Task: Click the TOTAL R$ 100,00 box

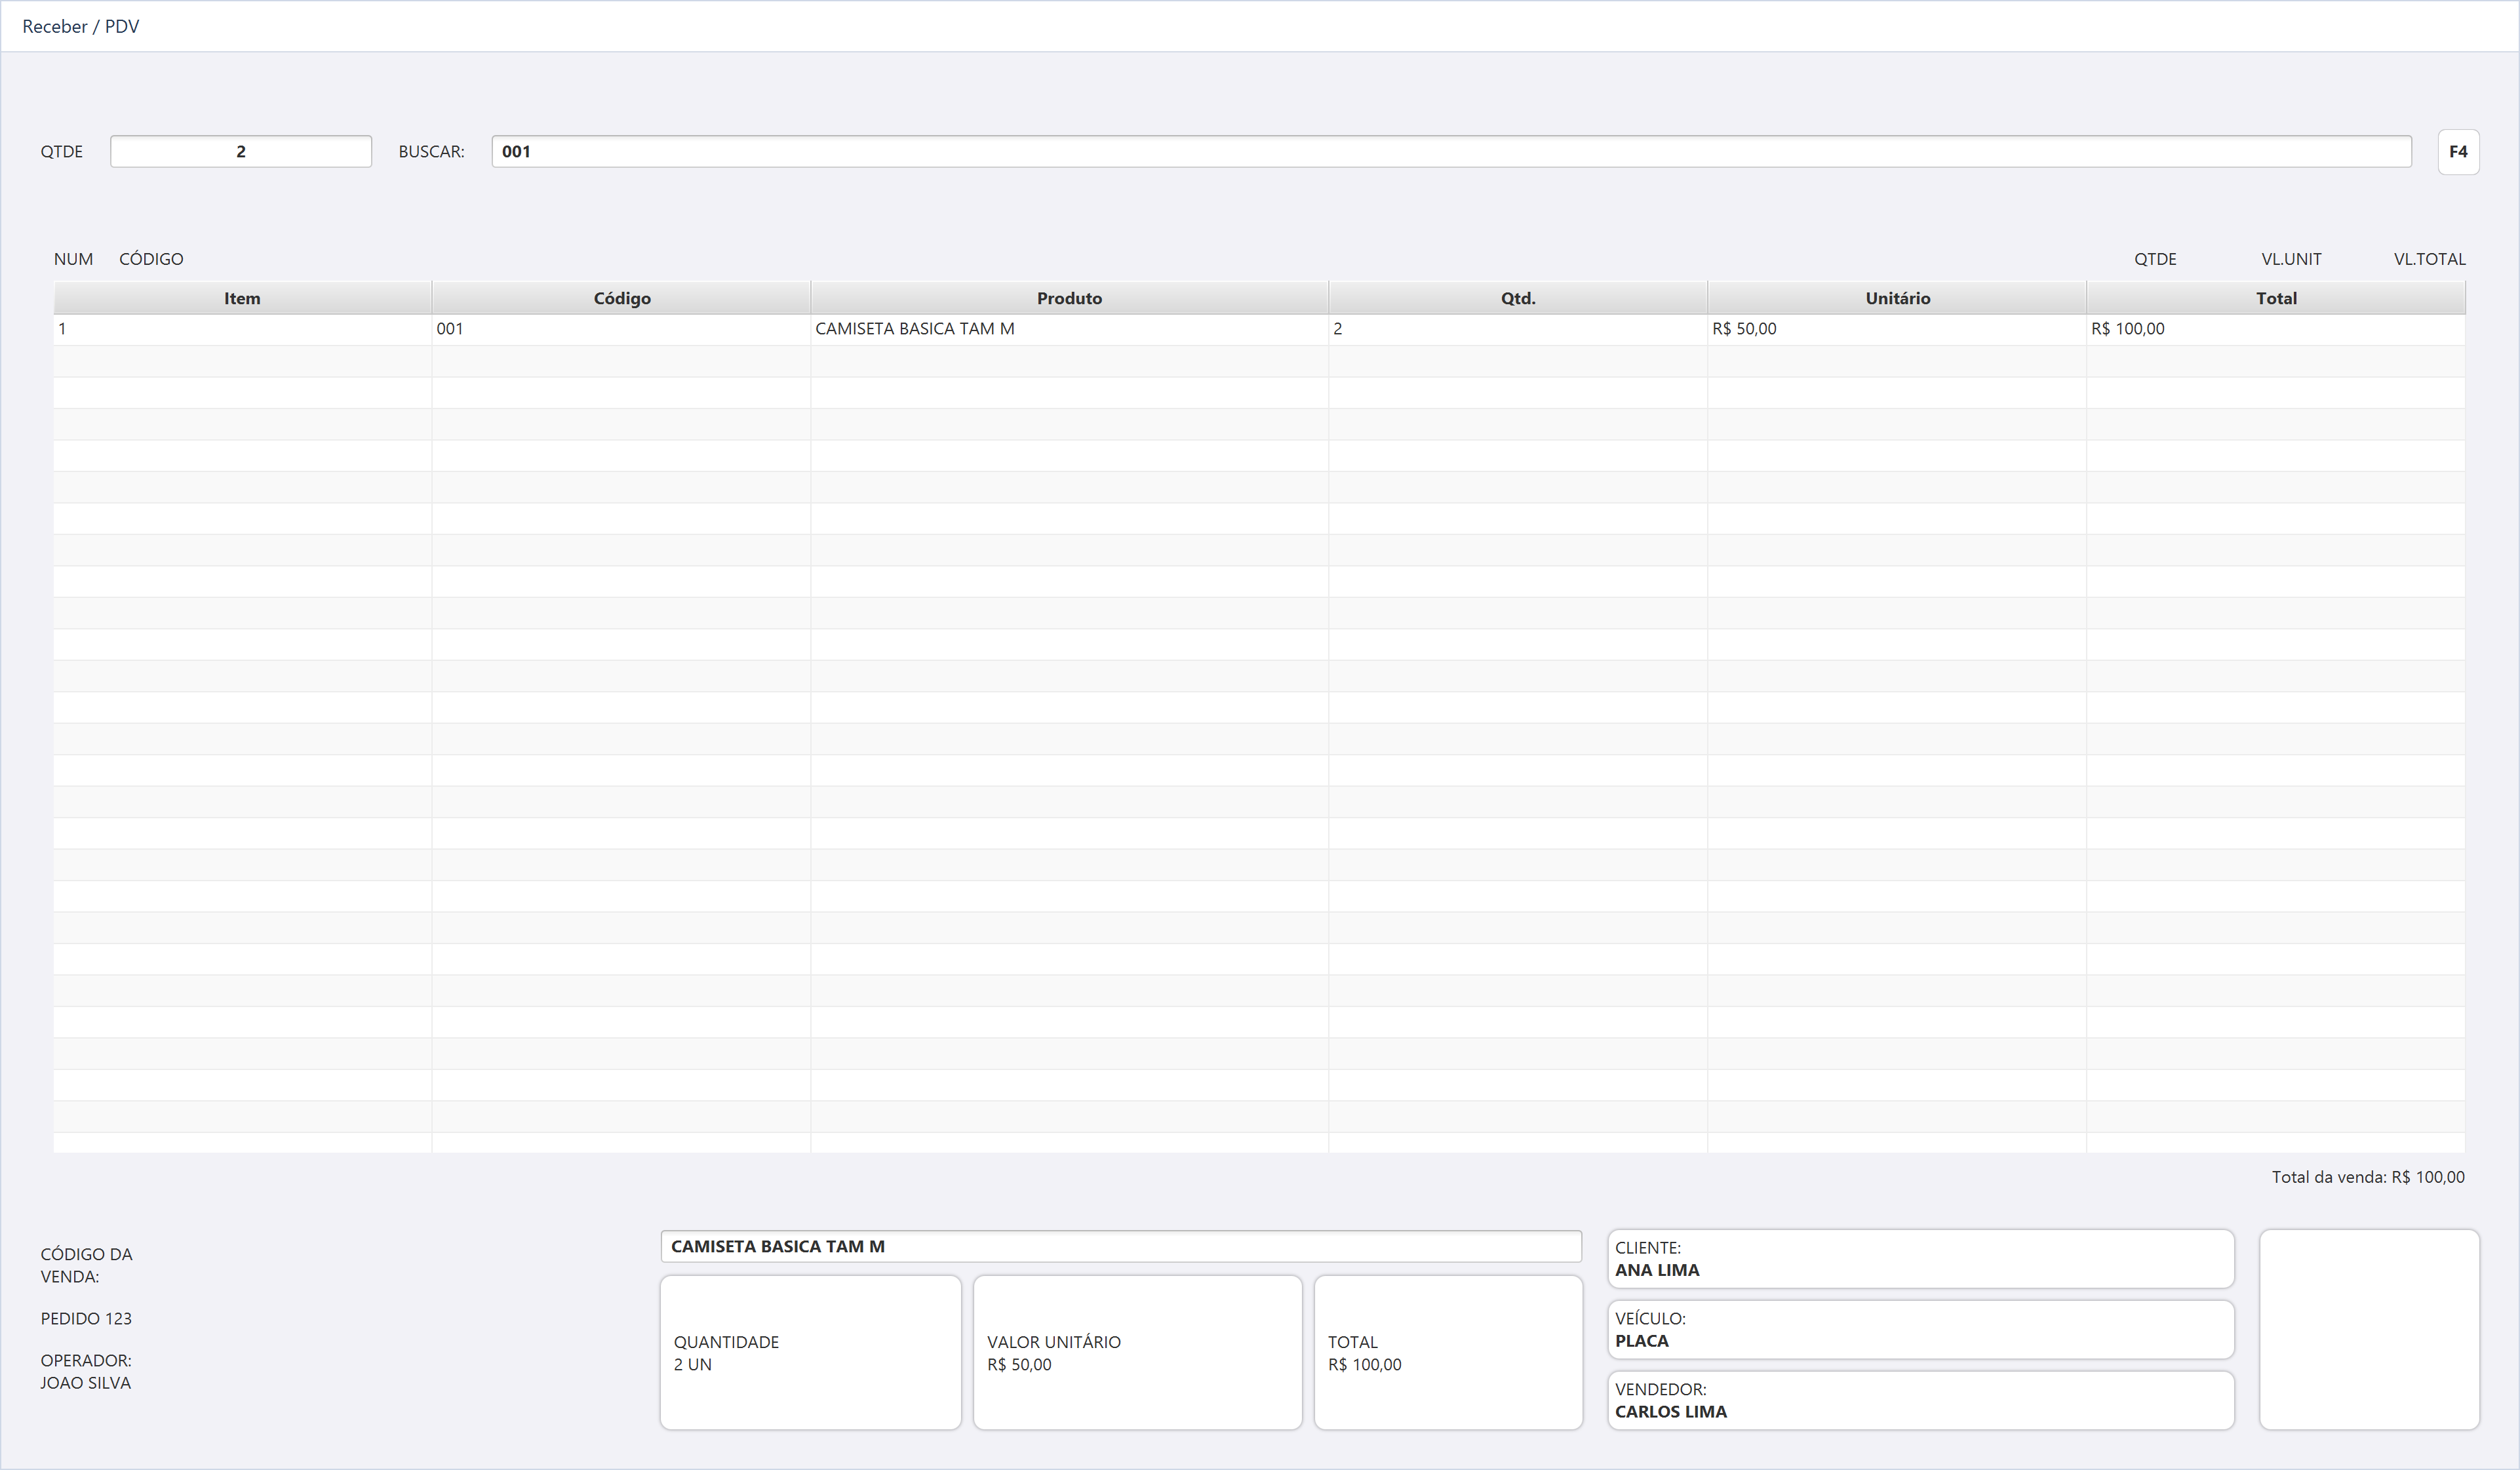Action: coord(1448,1353)
